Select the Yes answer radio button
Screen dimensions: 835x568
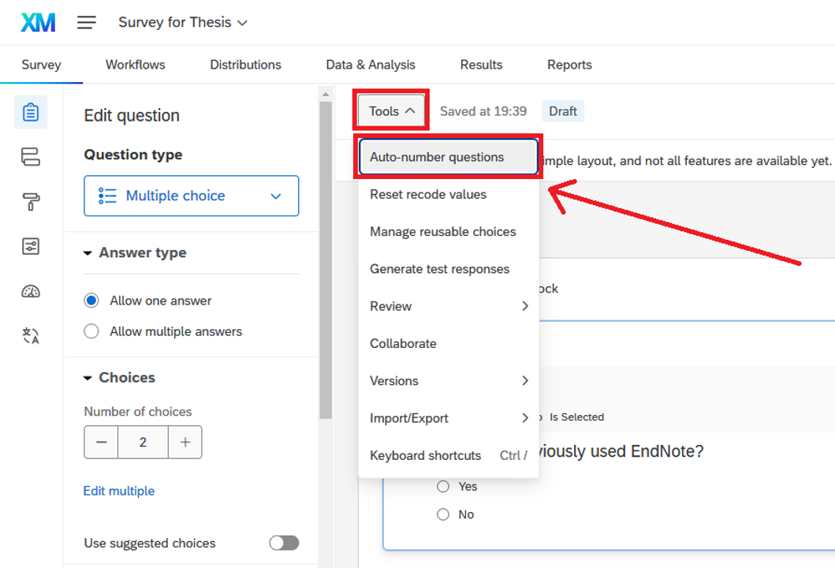443,487
